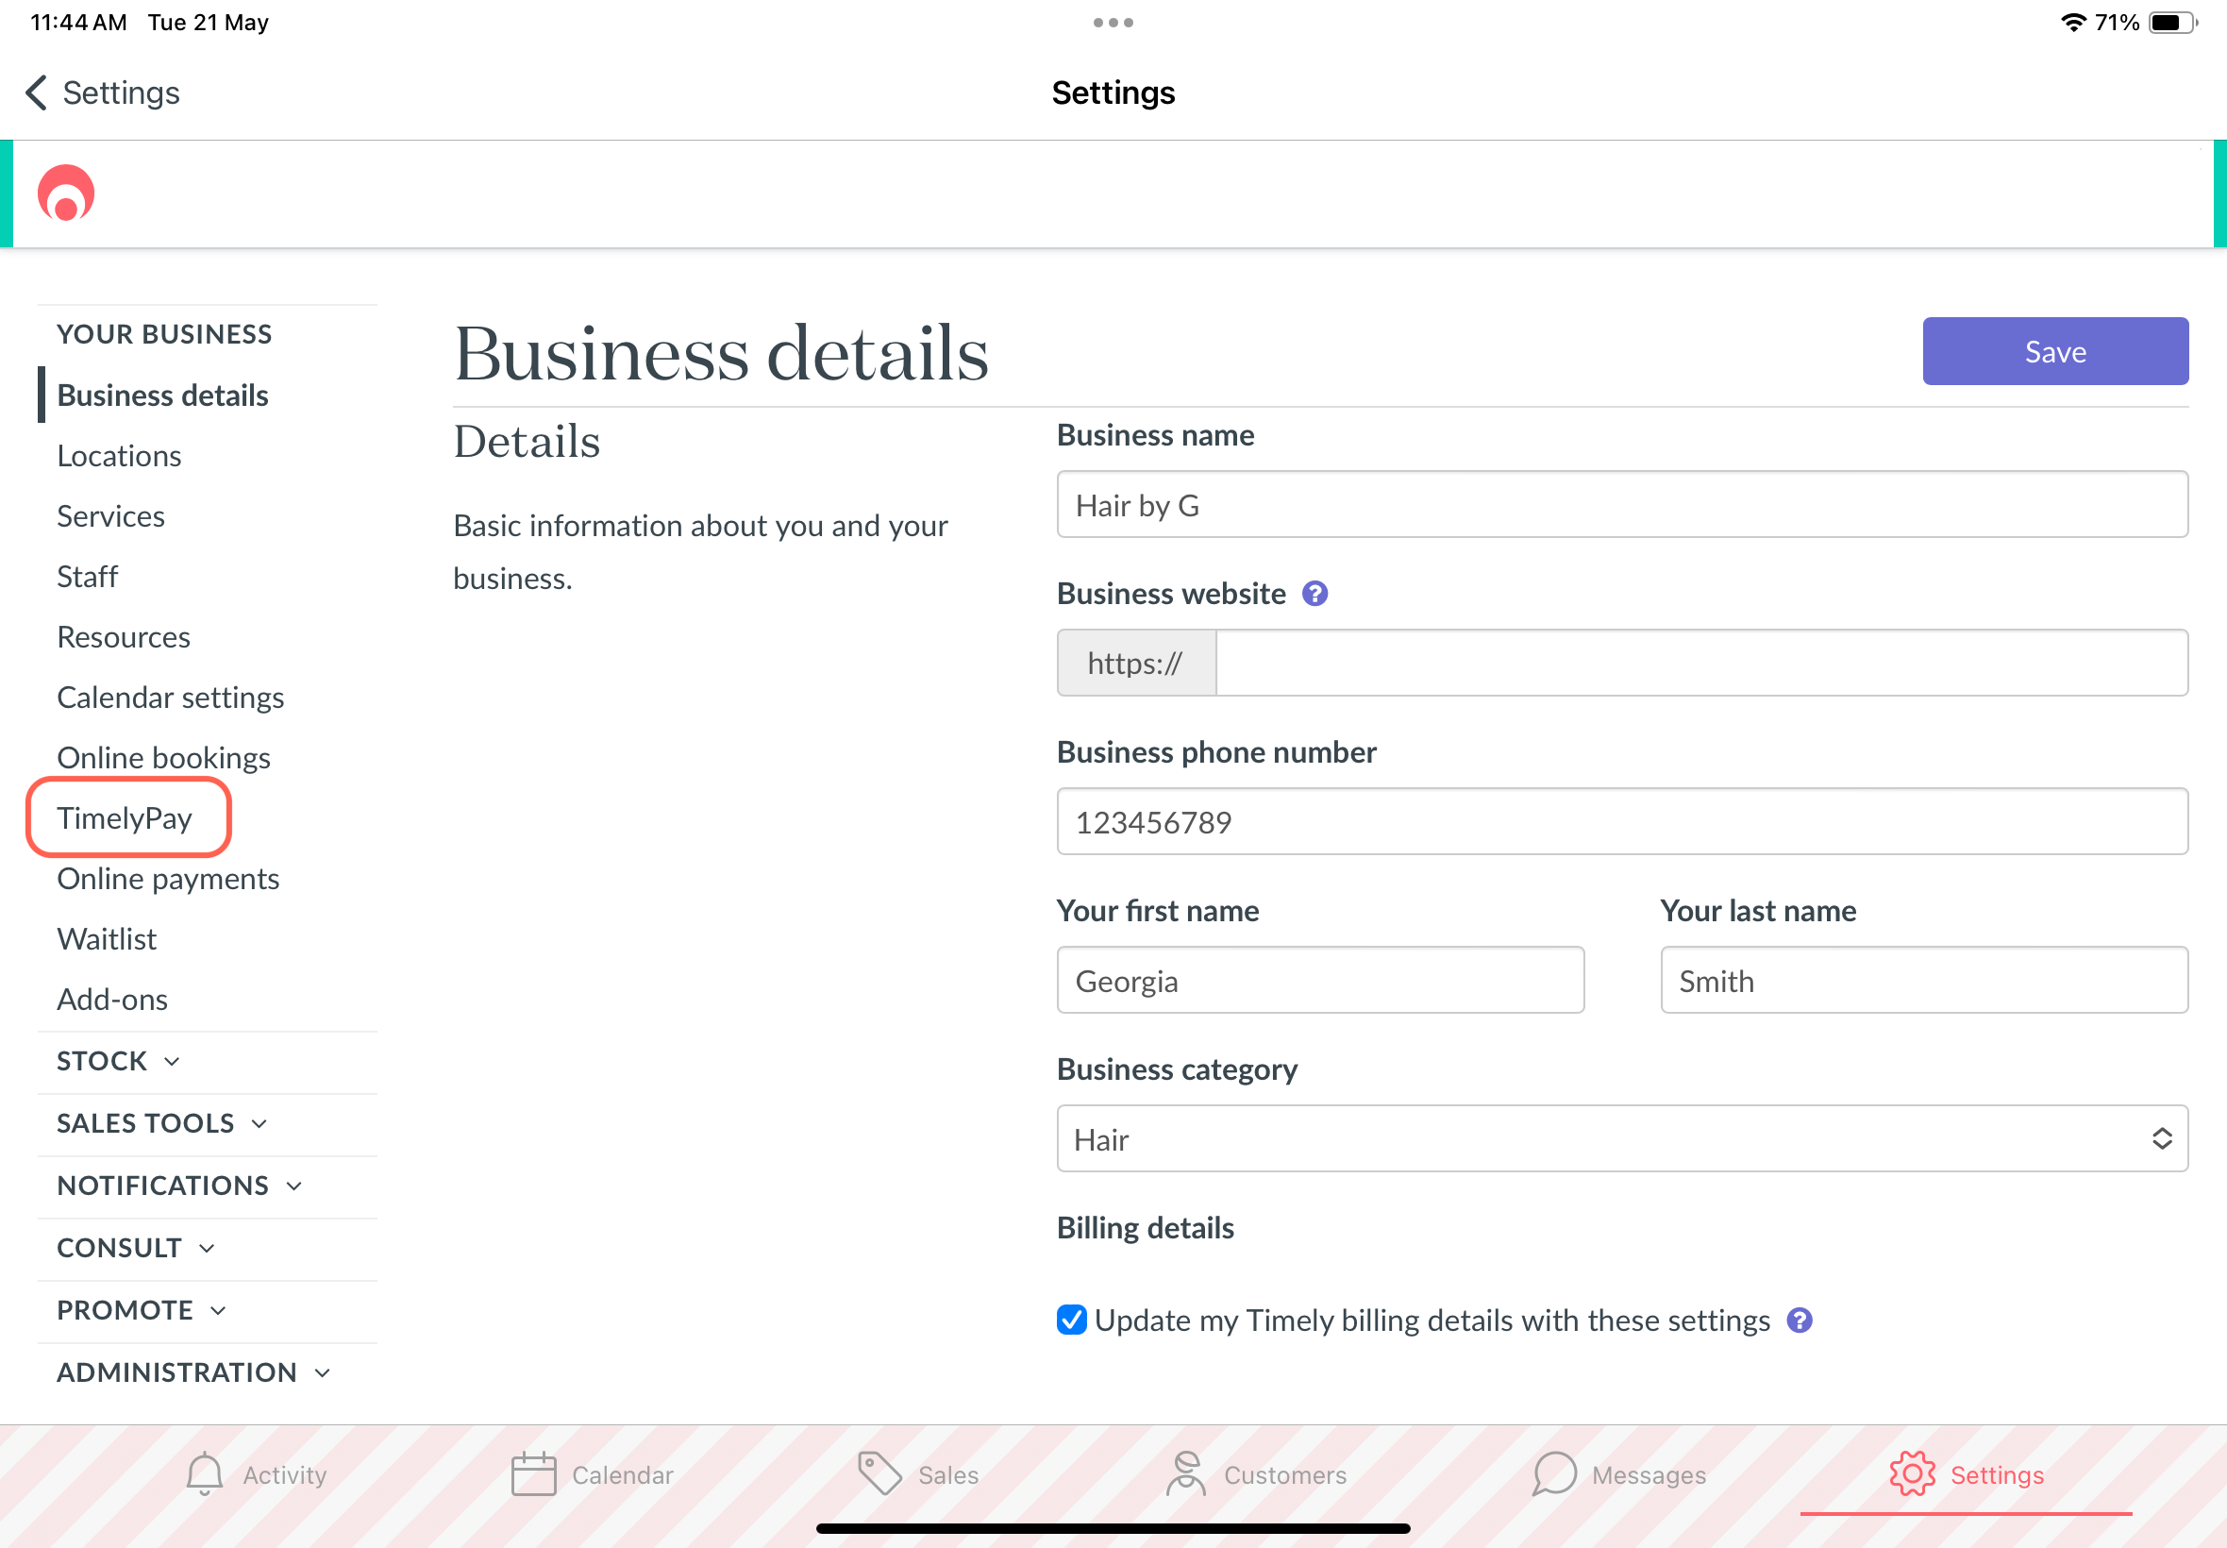Uncheck Update my Timely billing details
2227x1548 pixels.
click(1071, 1321)
